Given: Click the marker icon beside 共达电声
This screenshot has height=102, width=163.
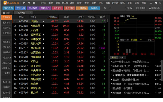Looking at the screenshot, I should pyautogui.click(x=43, y=44).
